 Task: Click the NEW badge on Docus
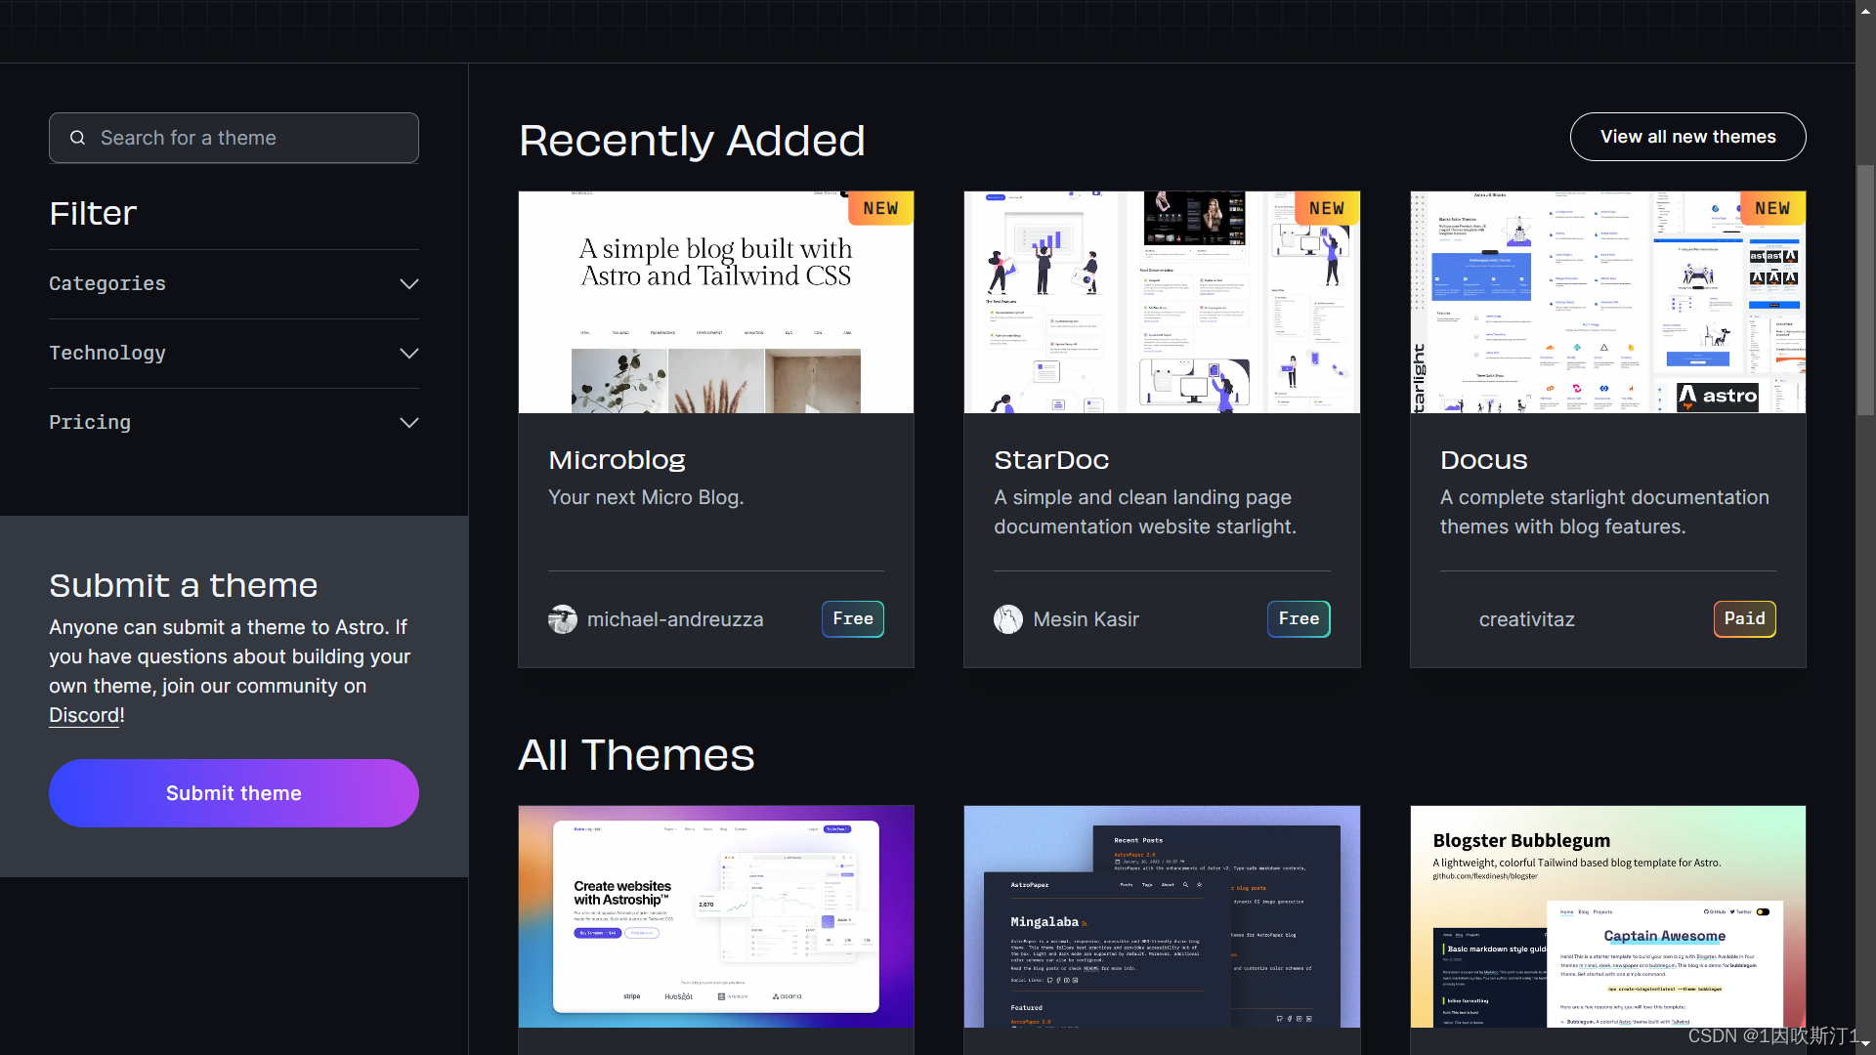[1772, 208]
